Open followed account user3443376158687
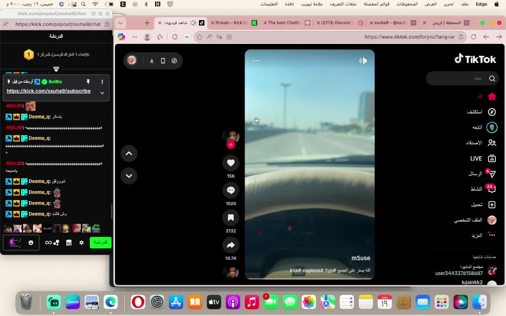The width and height of the screenshot is (506, 316). click(466, 270)
